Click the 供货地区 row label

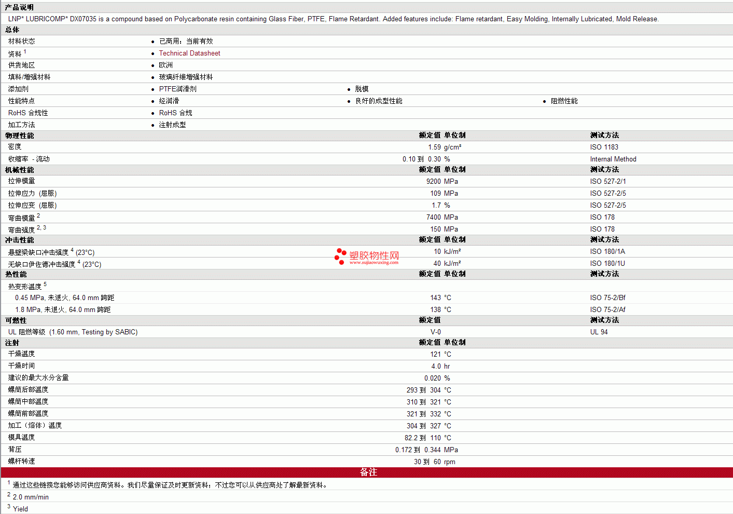click(x=22, y=65)
